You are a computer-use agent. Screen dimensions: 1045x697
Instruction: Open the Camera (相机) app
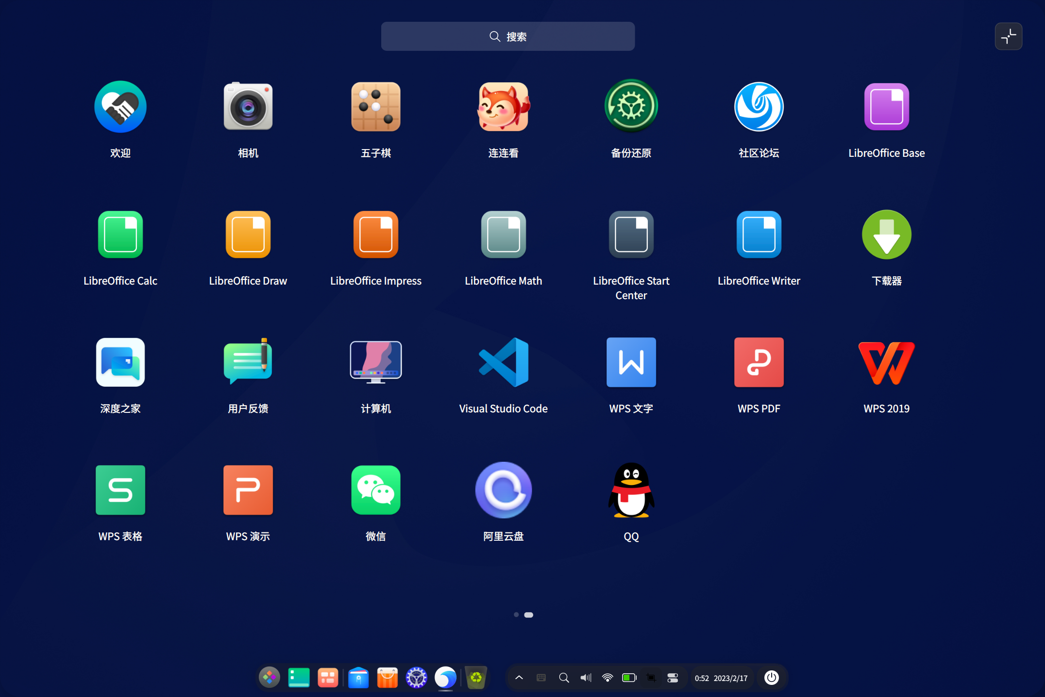[248, 106]
